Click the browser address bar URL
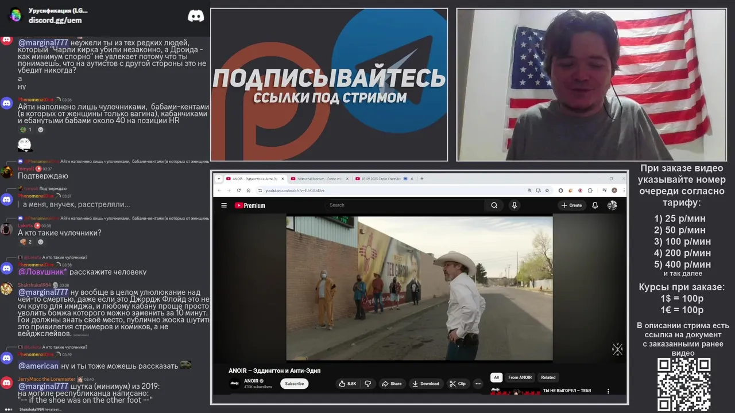 [295, 190]
